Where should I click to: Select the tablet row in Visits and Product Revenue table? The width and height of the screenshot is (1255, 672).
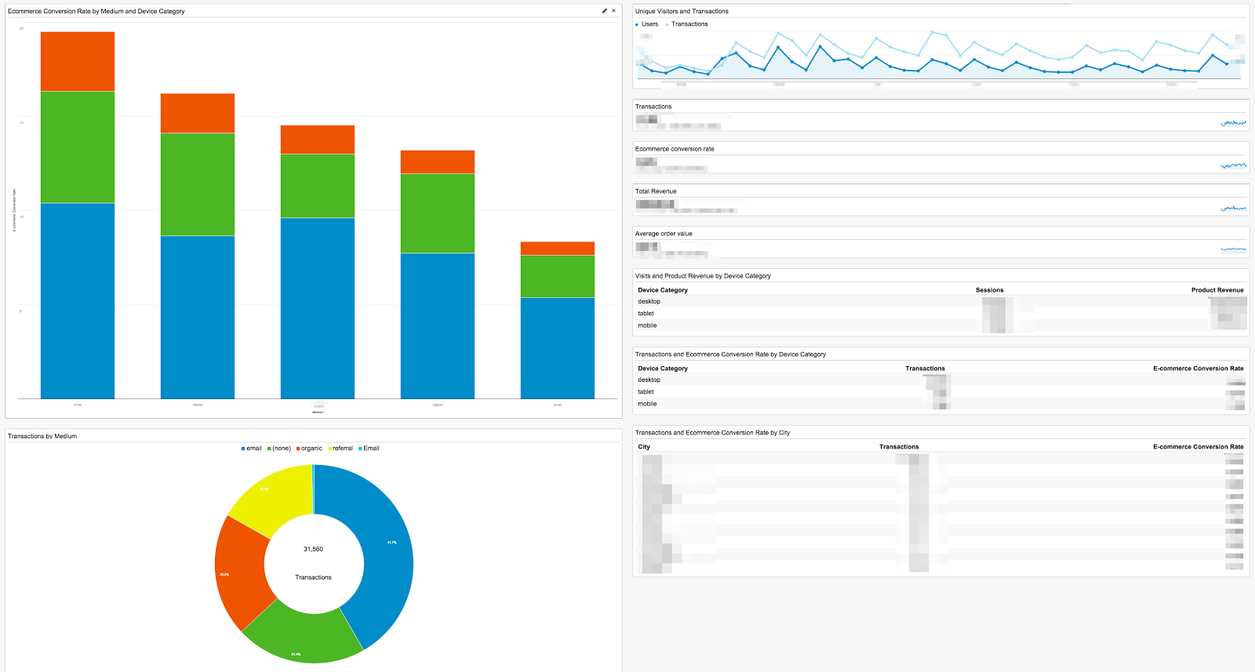pos(940,314)
